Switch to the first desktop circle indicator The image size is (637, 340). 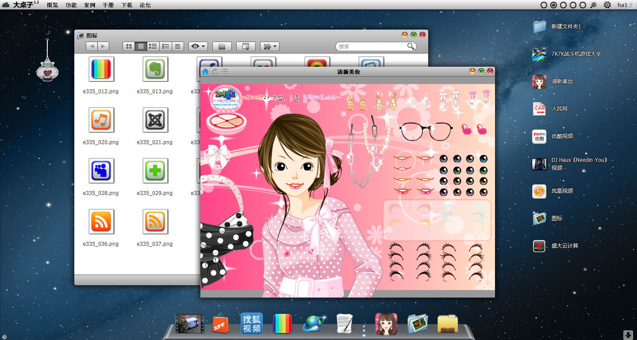coord(544,5)
